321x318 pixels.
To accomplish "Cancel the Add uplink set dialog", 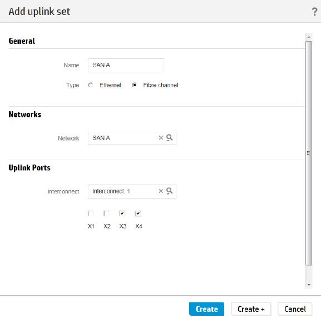I will 295,309.
